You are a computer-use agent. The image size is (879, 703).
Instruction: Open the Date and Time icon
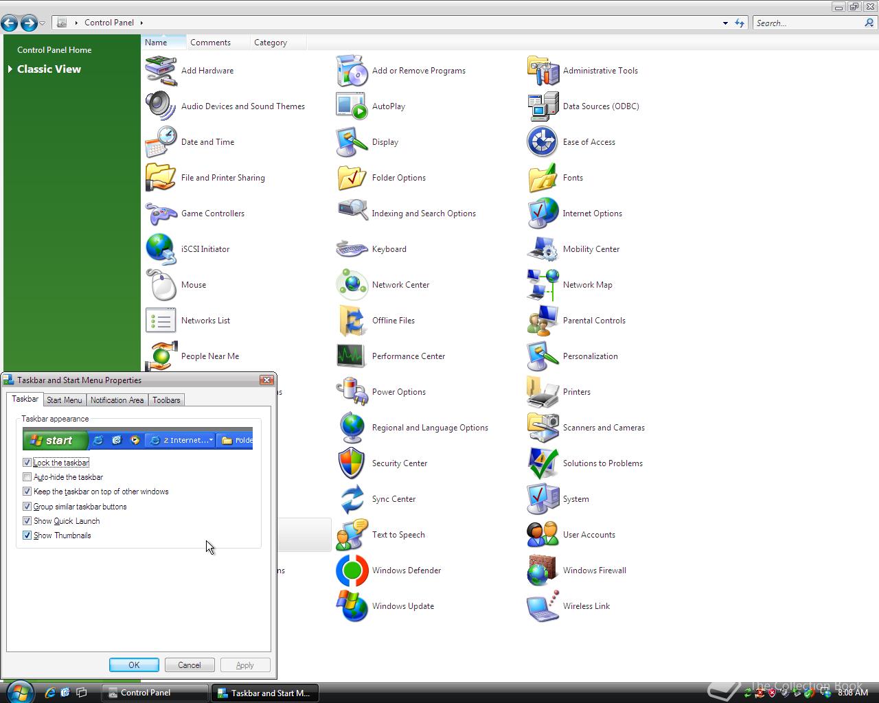(161, 142)
